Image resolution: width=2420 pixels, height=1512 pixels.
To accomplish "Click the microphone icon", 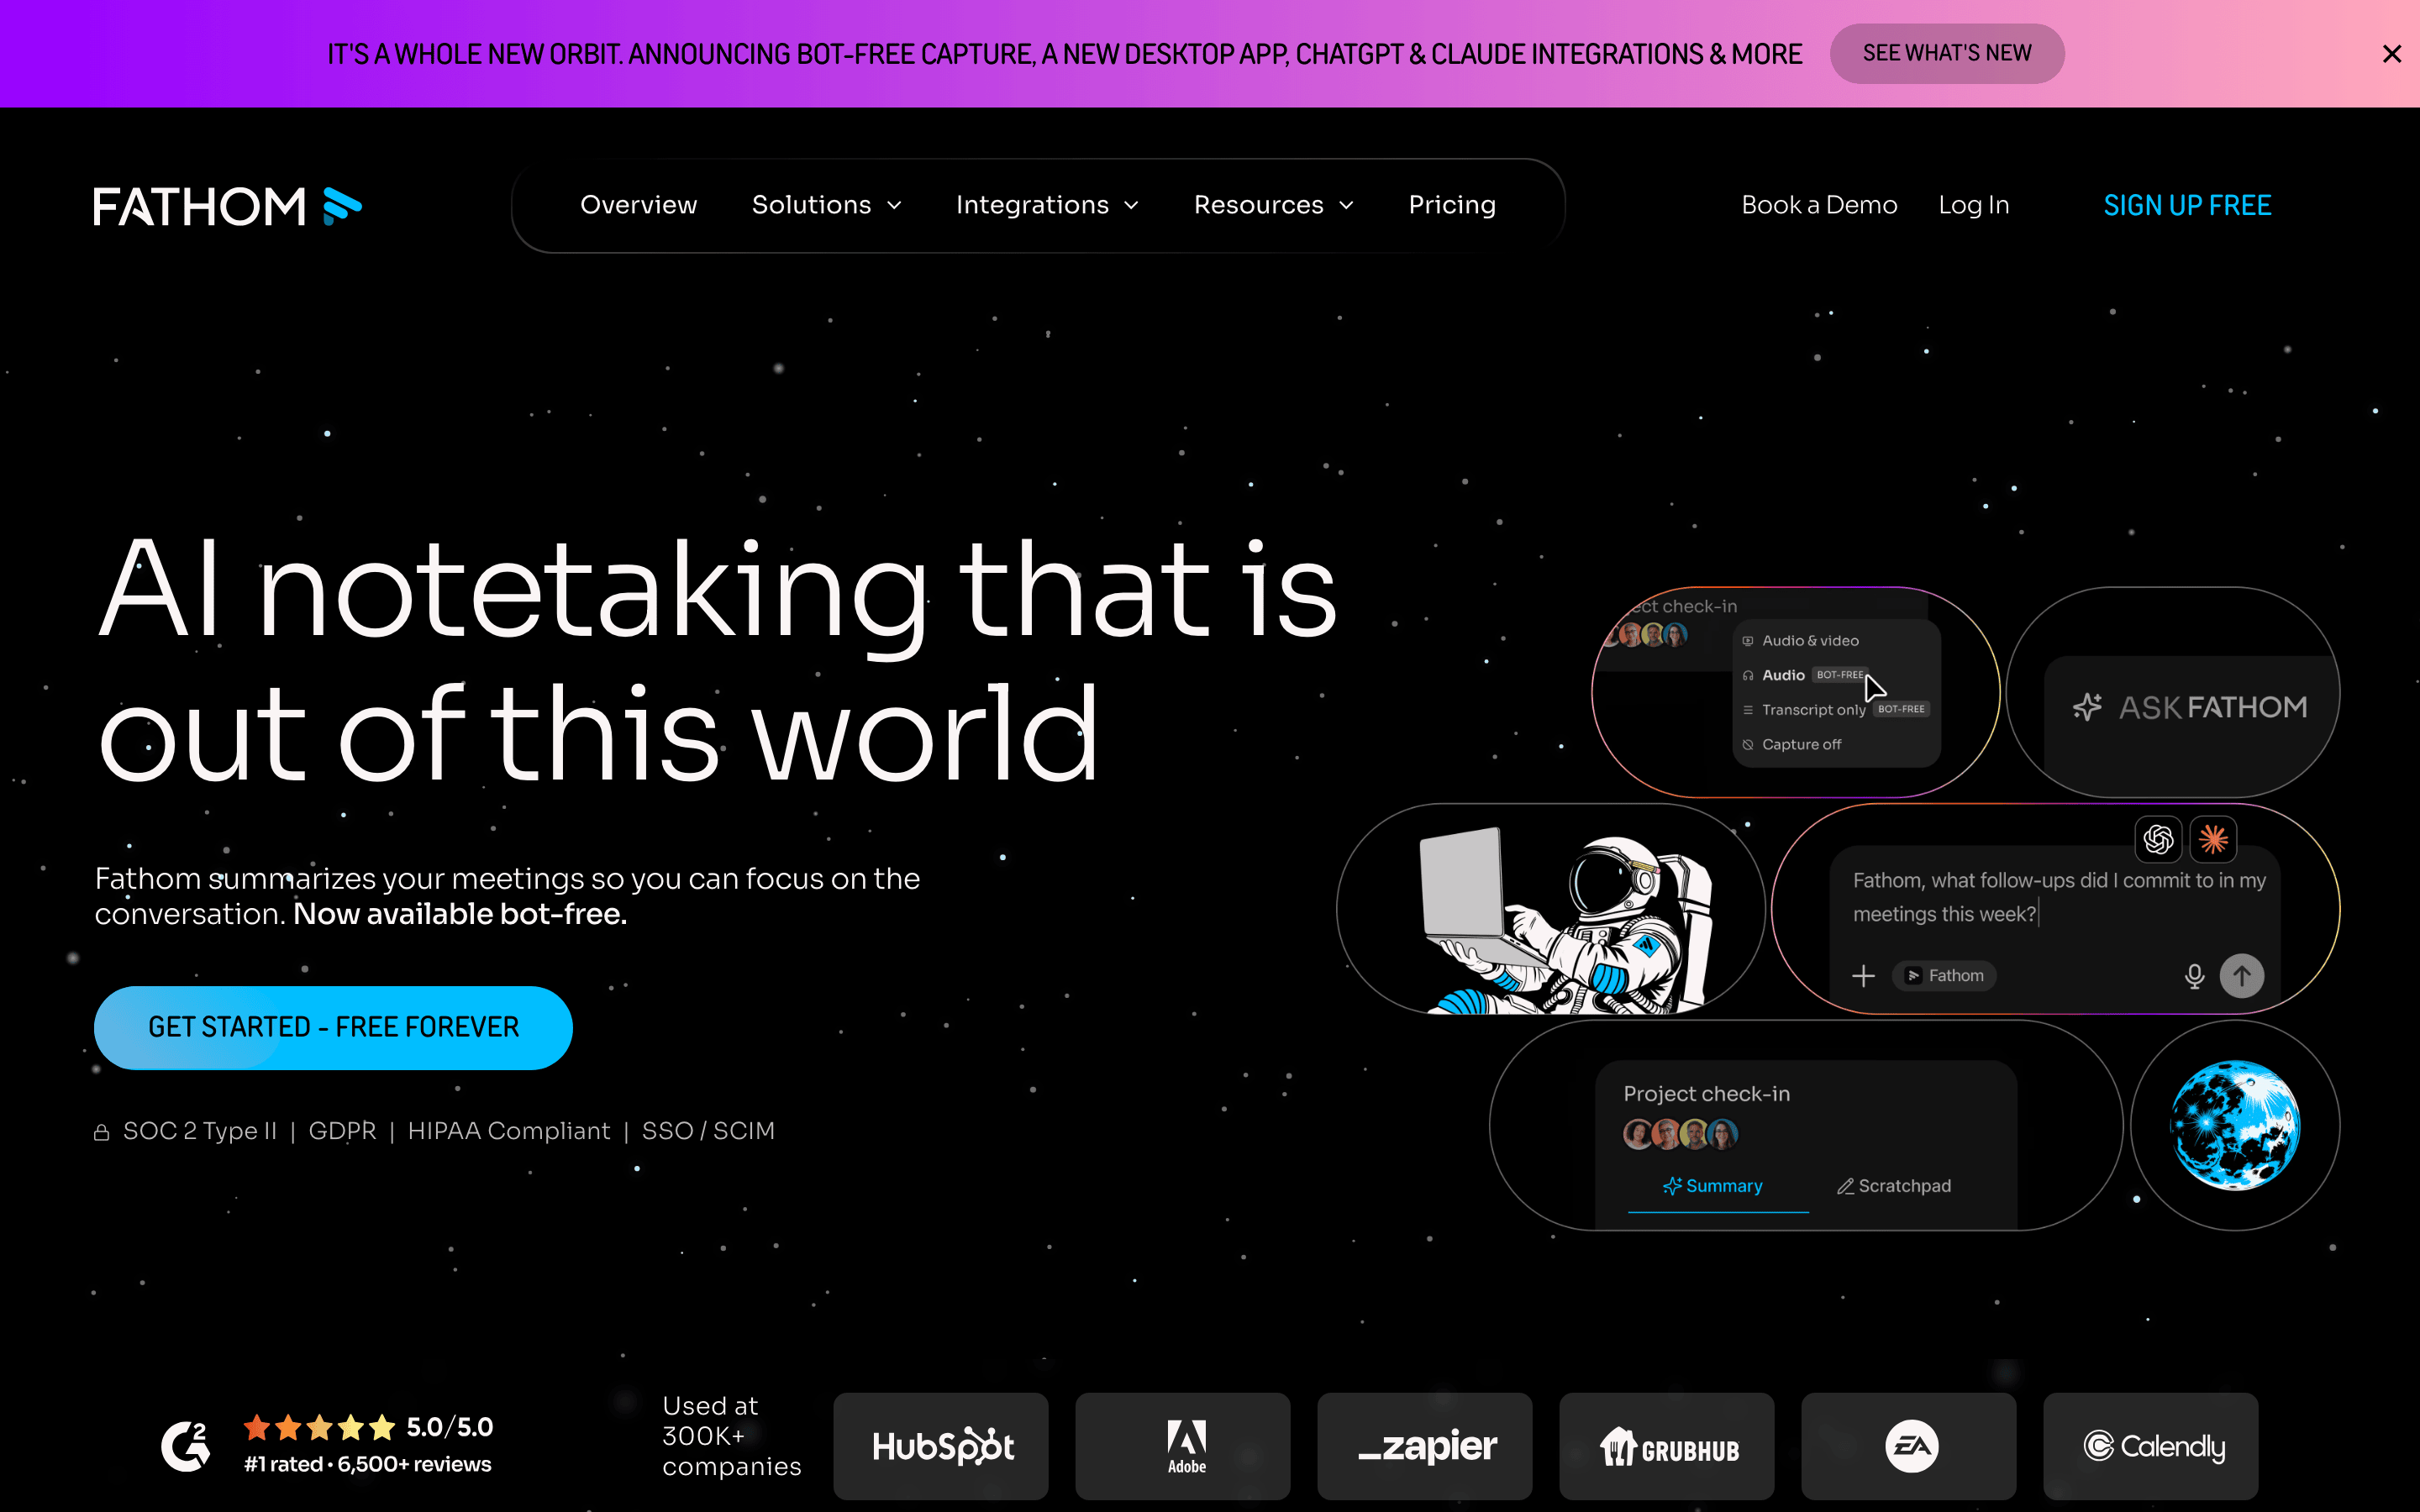I will (2194, 976).
